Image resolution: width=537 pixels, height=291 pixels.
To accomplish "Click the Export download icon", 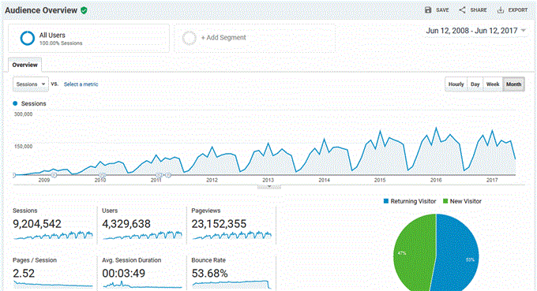I will click(x=501, y=10).
